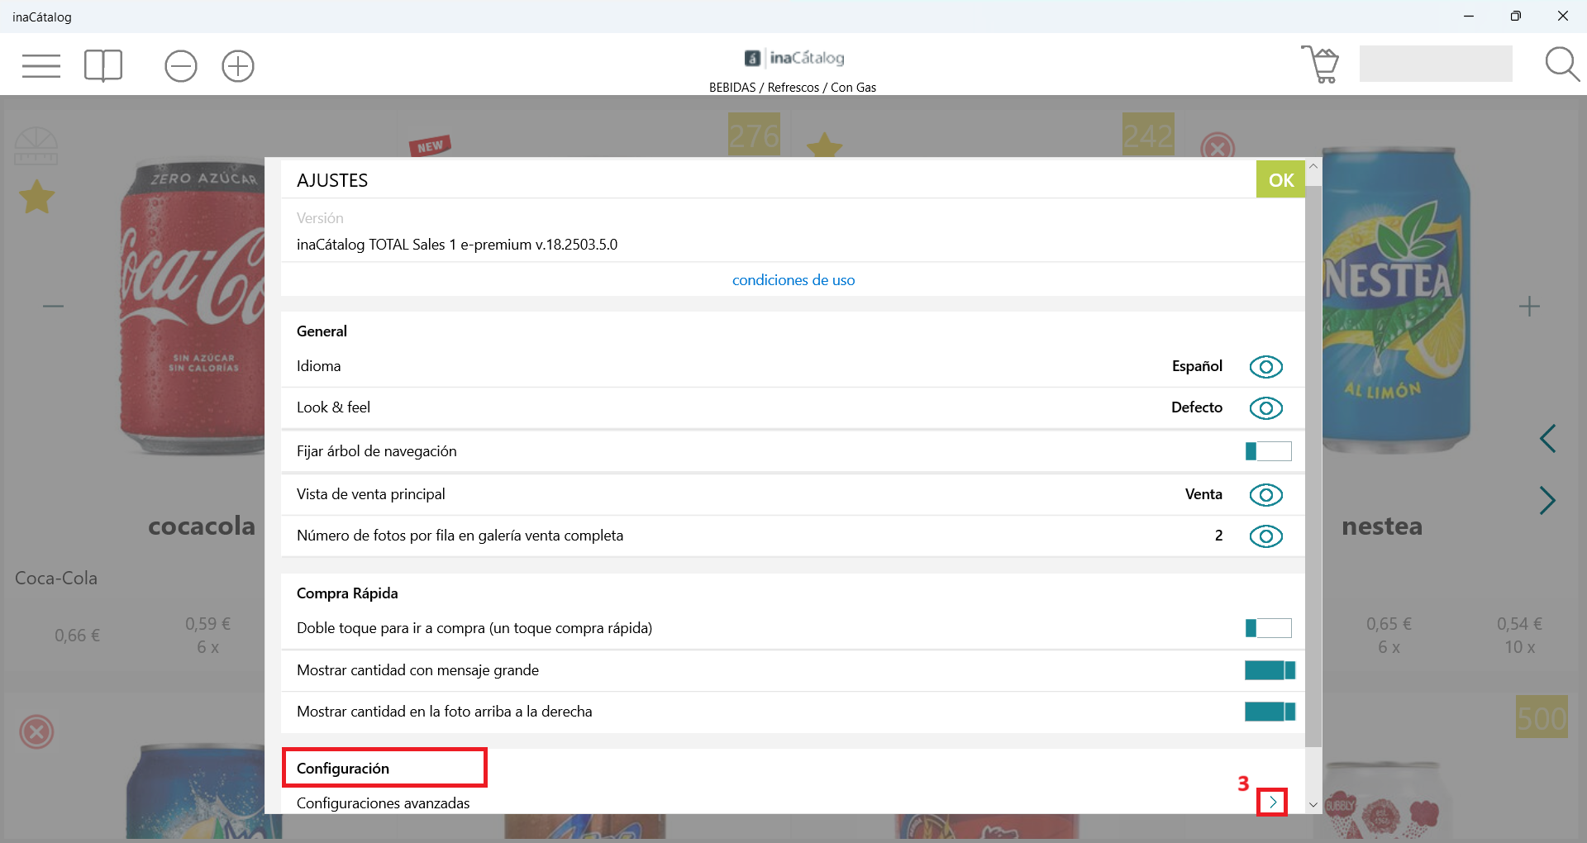Click the settings dialog scroll down arrow
Image resolution: width=1587 pixels, height=843 pixels.
point(1313,804)
